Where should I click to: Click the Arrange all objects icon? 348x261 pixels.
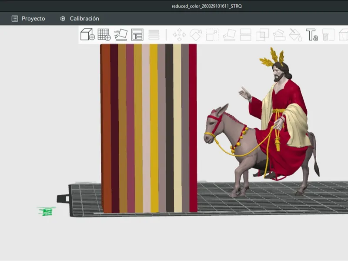[x=137, y=35]
